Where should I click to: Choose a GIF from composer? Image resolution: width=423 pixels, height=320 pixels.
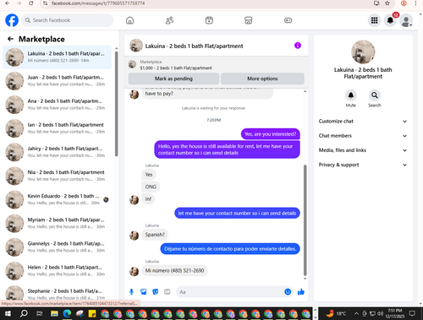[x=168, y=292]
